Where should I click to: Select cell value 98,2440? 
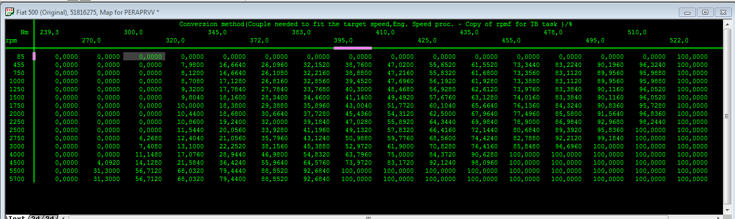pyautogui.click(x=652, y=122)
